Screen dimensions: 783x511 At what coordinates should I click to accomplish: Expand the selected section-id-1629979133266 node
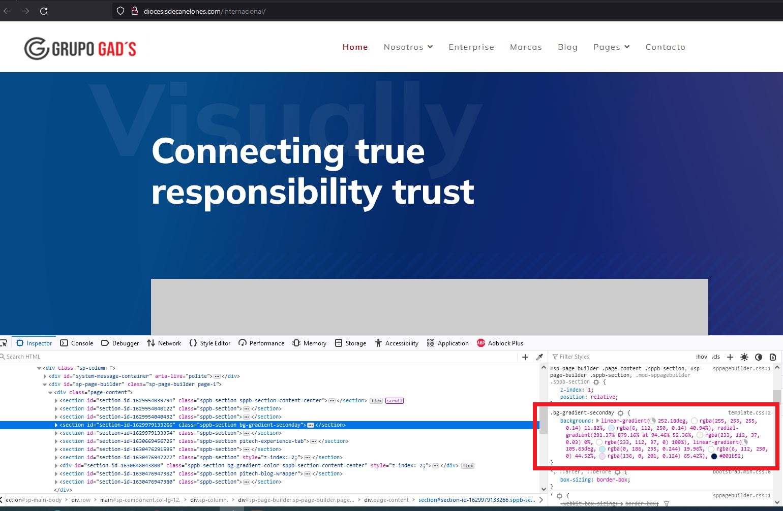[x=56, y=425]
